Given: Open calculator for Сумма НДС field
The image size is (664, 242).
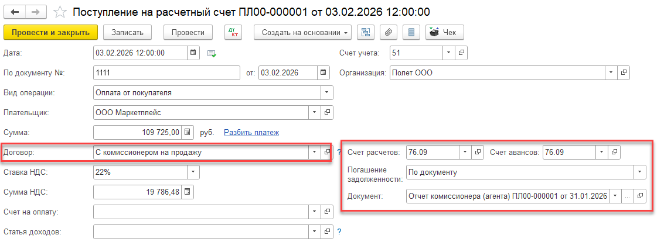Looking at the screenshot, I should tap(188, 192).
